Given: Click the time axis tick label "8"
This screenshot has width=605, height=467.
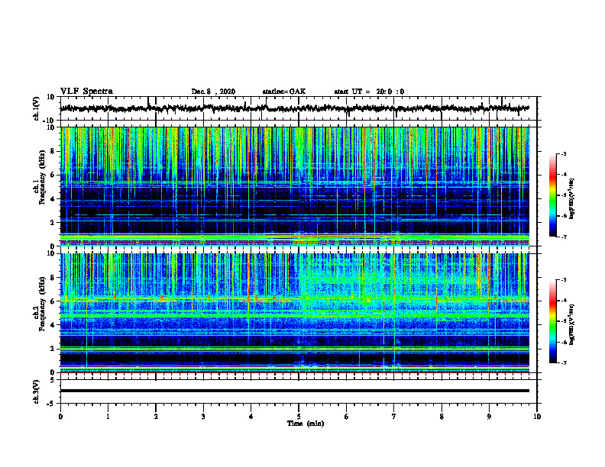Looking at the screenshot, I should coord(442,417).
